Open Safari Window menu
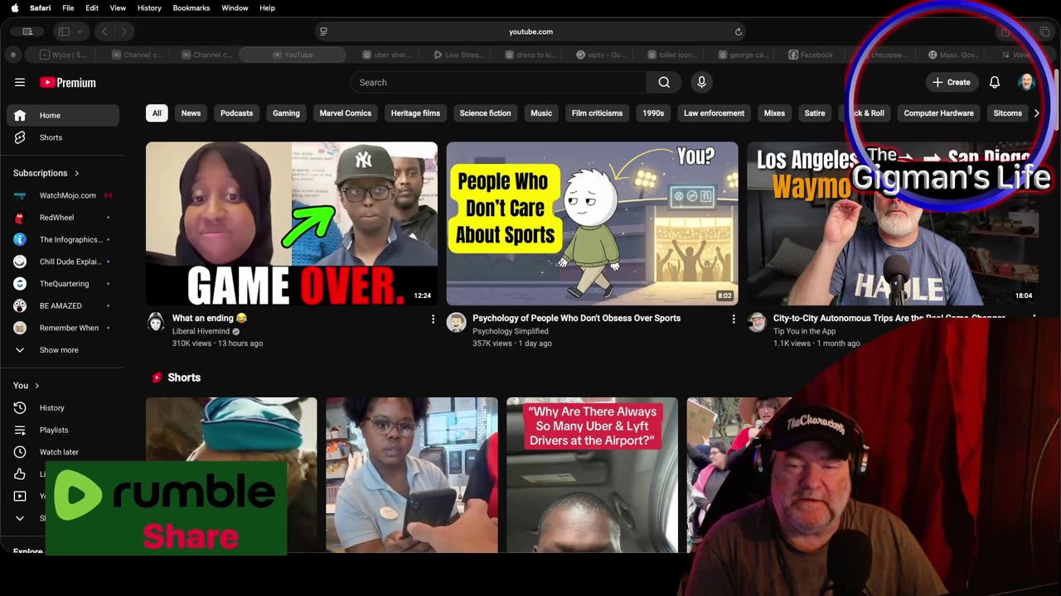This screenshot has height=596, width=1061. coord(235,7)
